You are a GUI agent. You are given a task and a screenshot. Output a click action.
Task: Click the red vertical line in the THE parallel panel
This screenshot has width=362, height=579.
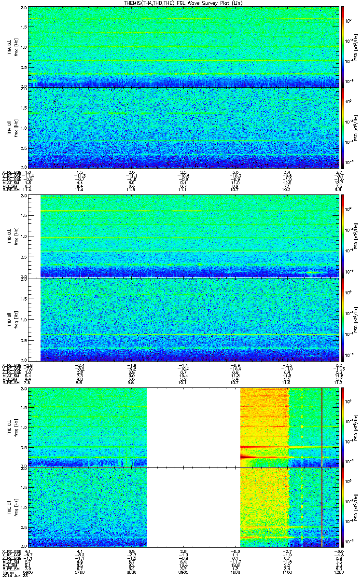point(321,507)
